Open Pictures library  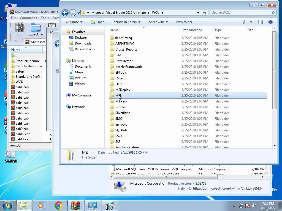pyautogui.click(x=80, y=78)
